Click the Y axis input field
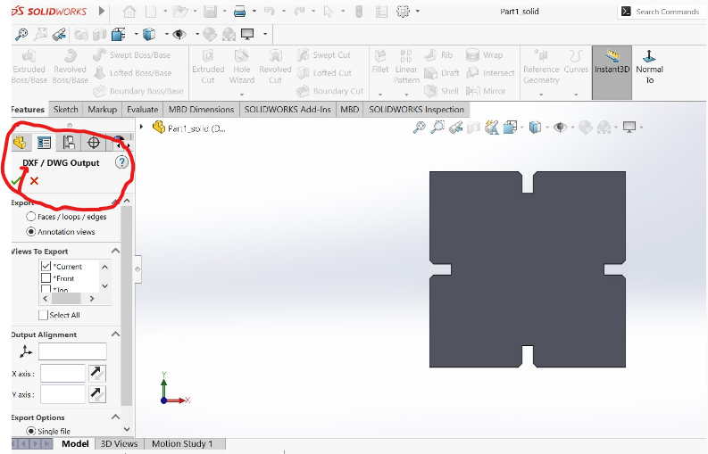 pyautogui.click(x=62, y=394)
